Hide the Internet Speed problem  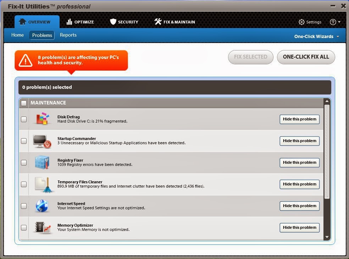point(300,206)
